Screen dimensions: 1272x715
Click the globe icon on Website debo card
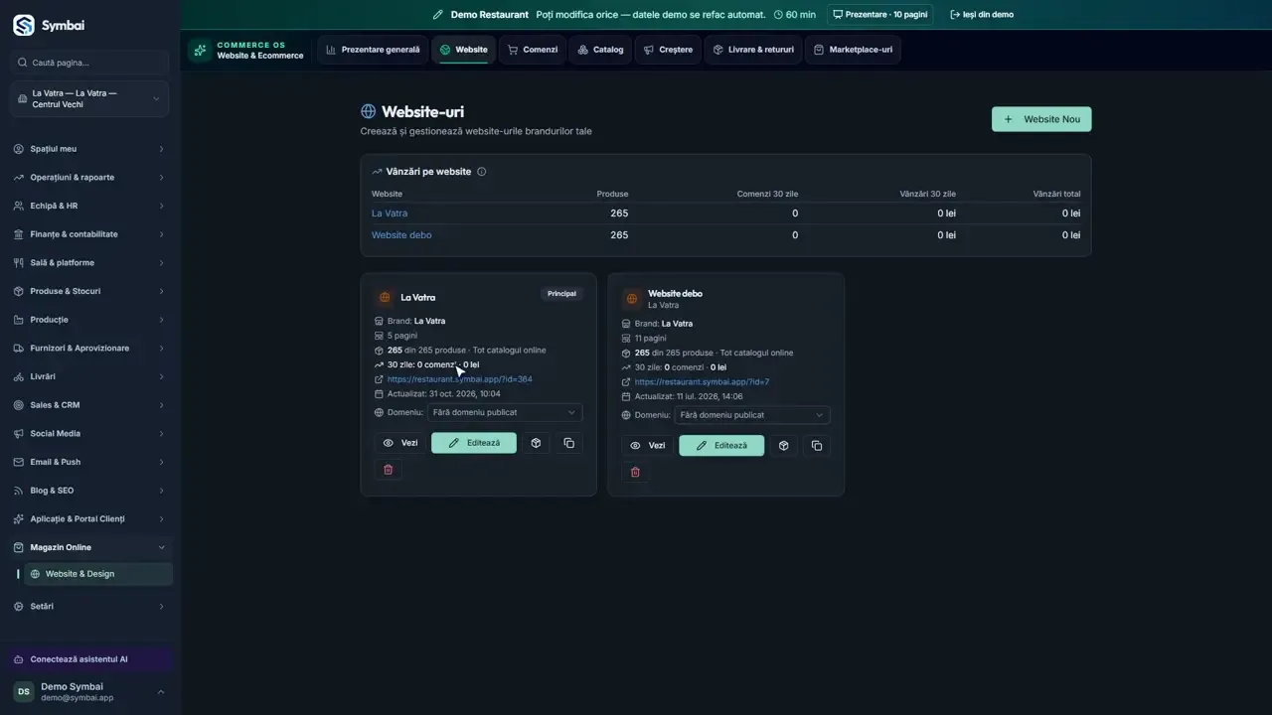point(632,299)
